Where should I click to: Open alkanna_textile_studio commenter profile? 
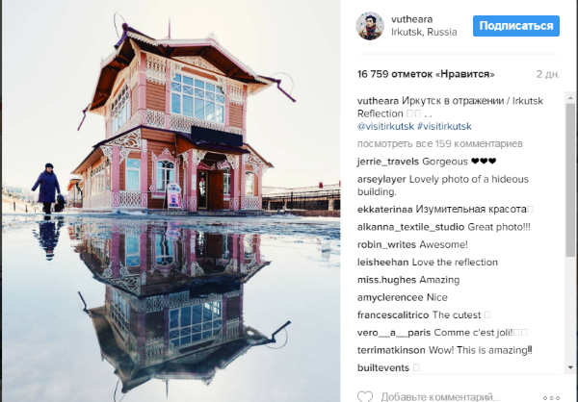tap(410, 227)
